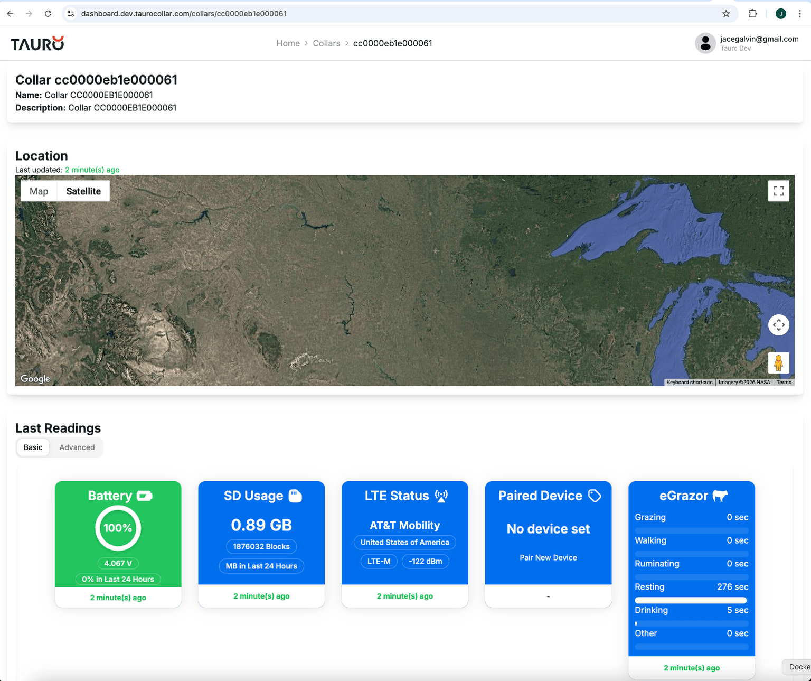The height and width of the screenshot is (681, 811).
Task: Click the site information icon in address bar
Action: 71,14
